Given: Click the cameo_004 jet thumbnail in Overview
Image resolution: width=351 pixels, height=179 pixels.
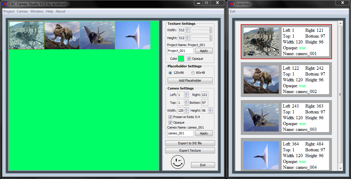Looking at the screenshot, I should pos(261,156).
